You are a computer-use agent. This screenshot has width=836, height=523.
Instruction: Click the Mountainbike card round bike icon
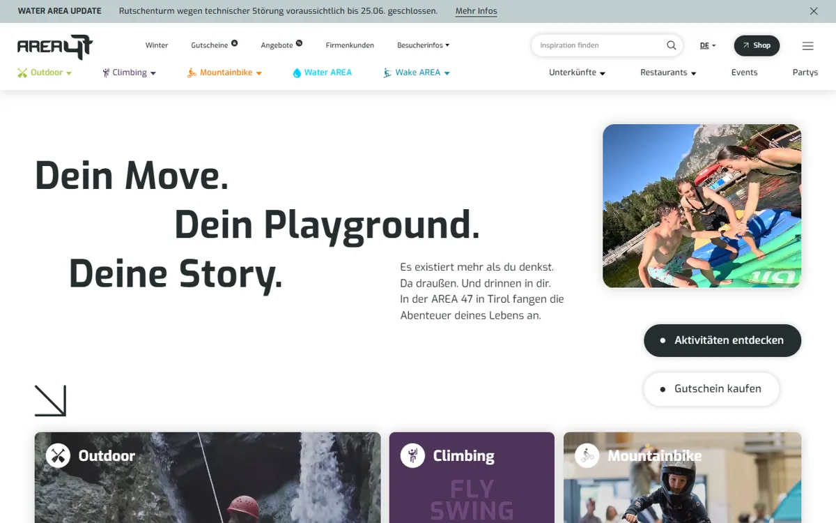[x=587, y=455]
